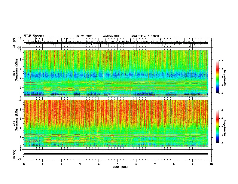This screenshot has width=238, height=184.
Task: Click inside the ch.2 spectrogram panel
Action: point(116,123)
